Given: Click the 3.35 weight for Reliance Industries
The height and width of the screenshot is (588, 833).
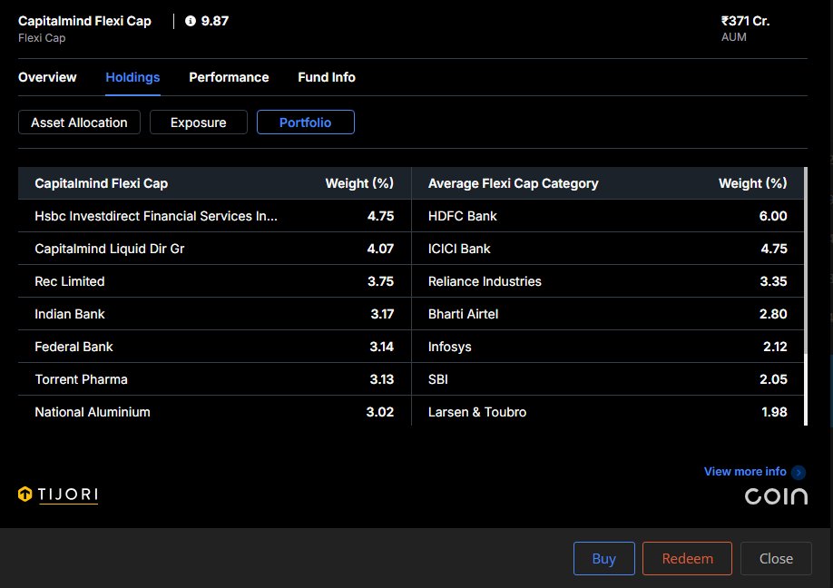Looking at the screenshot, I should [x=773, y=281].
